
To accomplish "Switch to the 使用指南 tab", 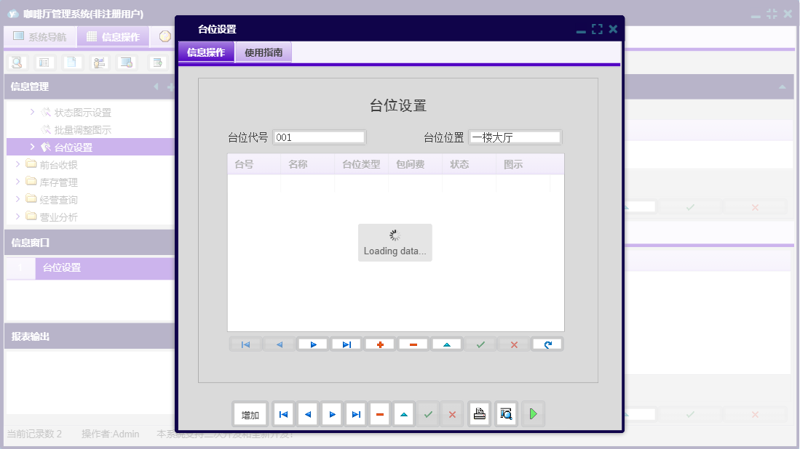I will 263,52.
